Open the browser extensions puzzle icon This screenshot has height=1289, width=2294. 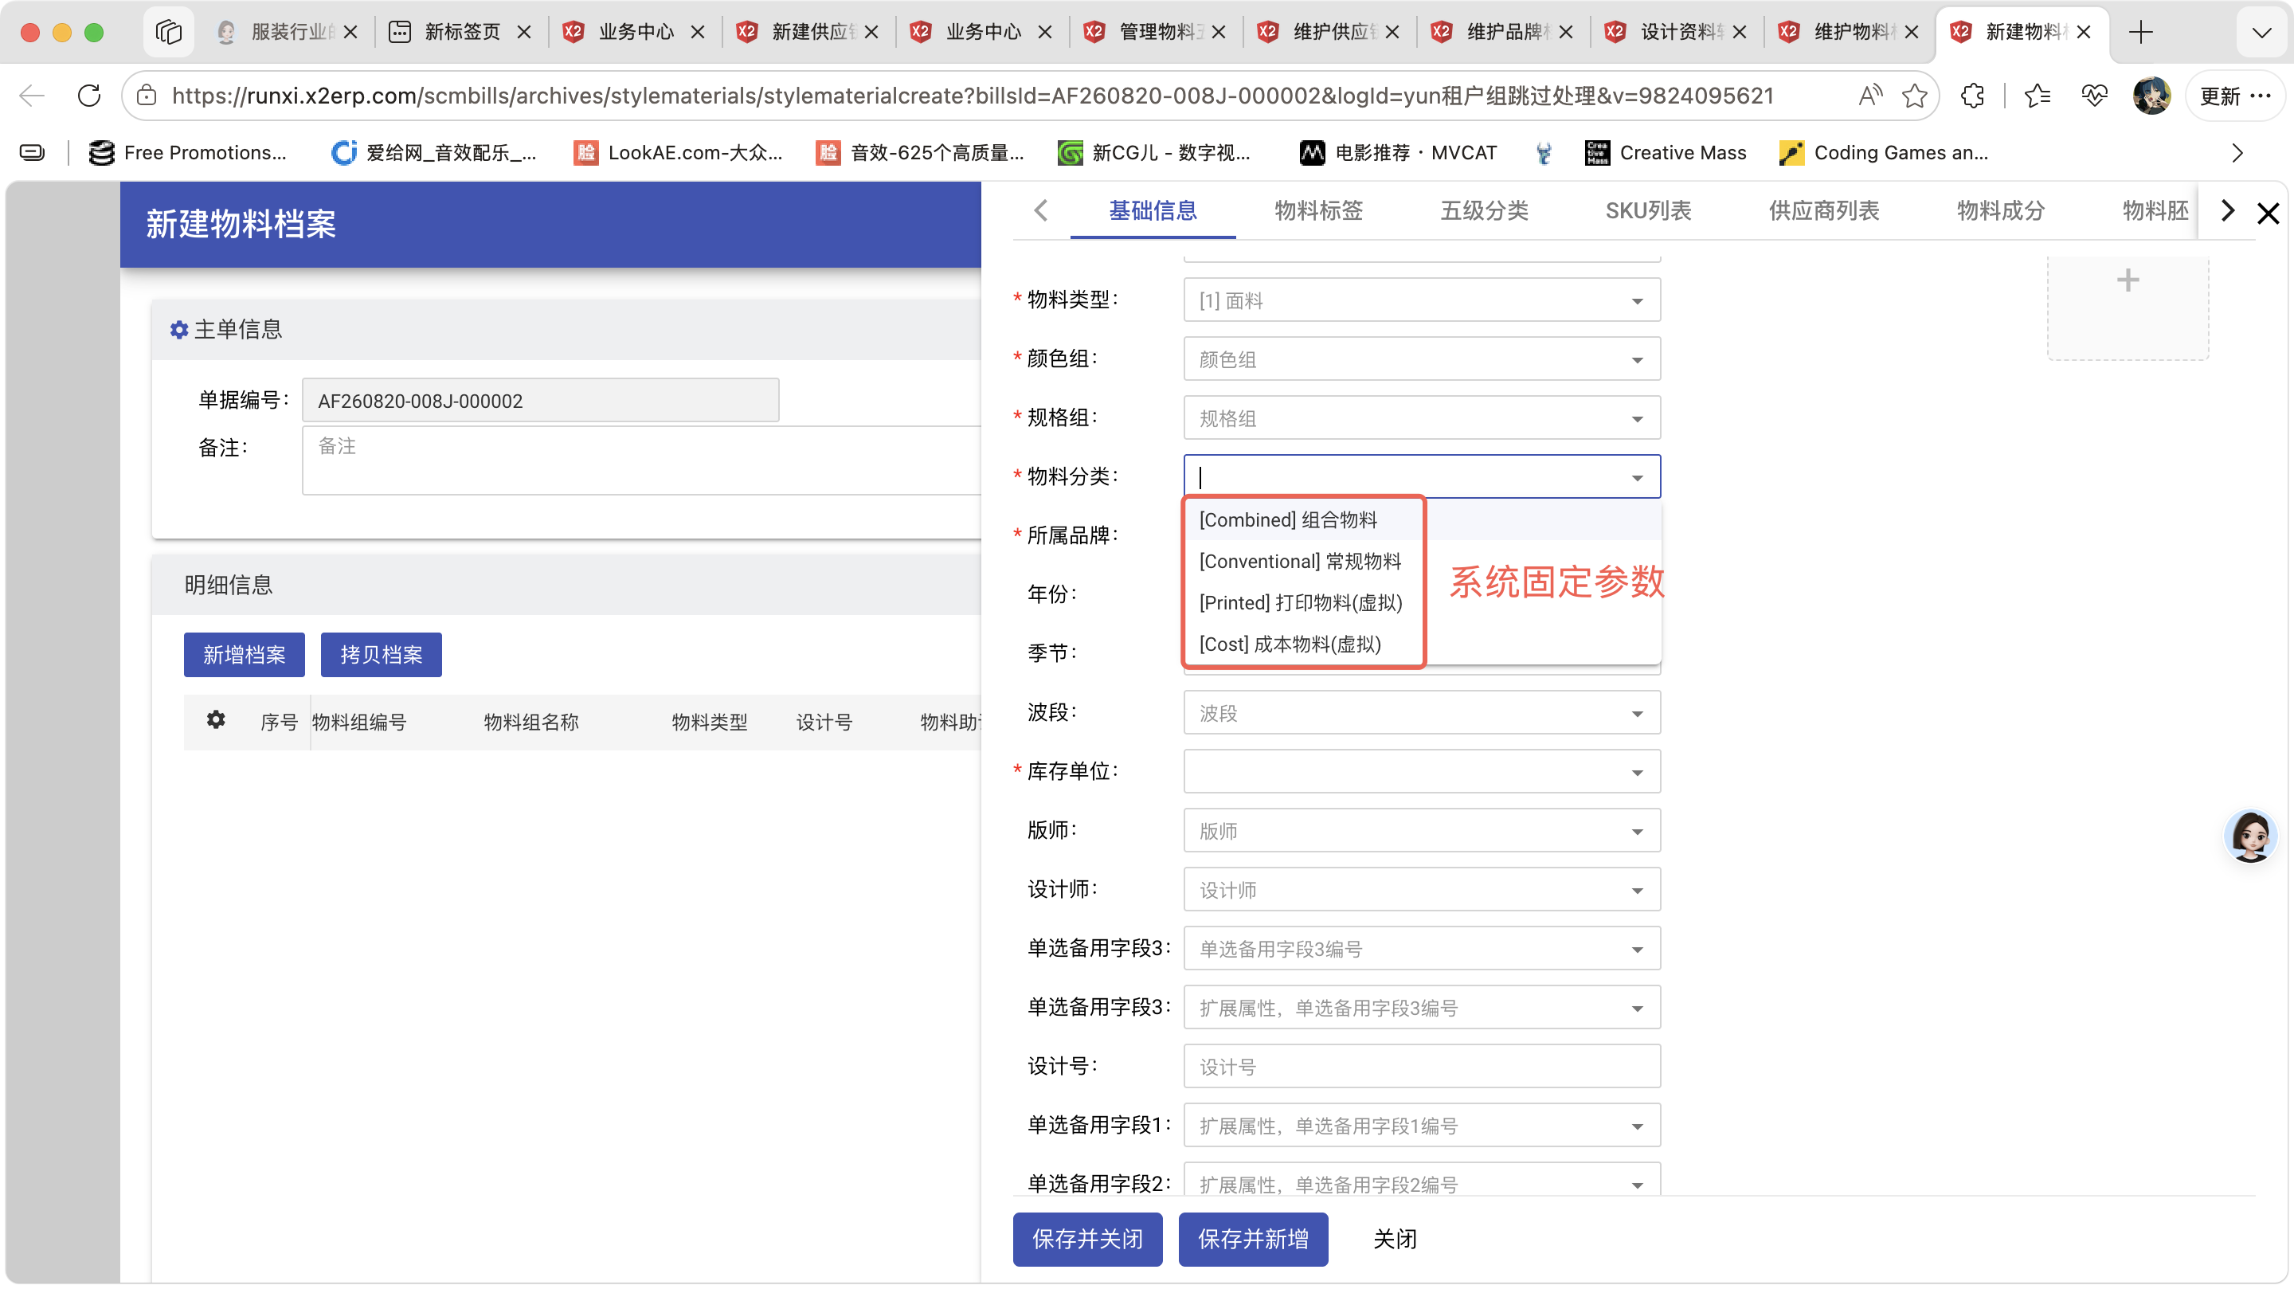[x=1972, y=96]
